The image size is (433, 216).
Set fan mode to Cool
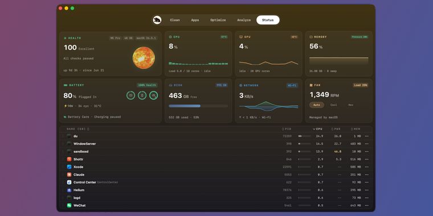pos(334,105)
